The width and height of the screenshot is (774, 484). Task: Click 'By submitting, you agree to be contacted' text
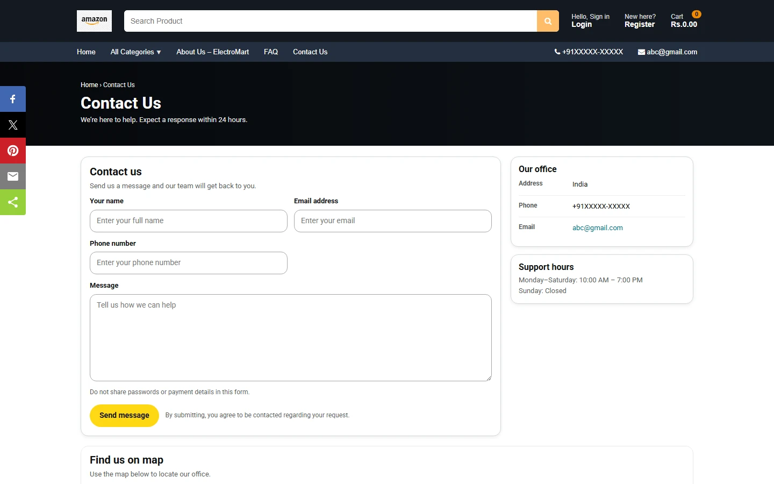257,415
